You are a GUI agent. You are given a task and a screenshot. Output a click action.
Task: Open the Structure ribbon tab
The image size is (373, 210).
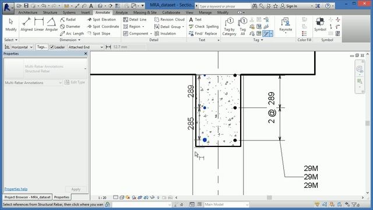[50, 12]
